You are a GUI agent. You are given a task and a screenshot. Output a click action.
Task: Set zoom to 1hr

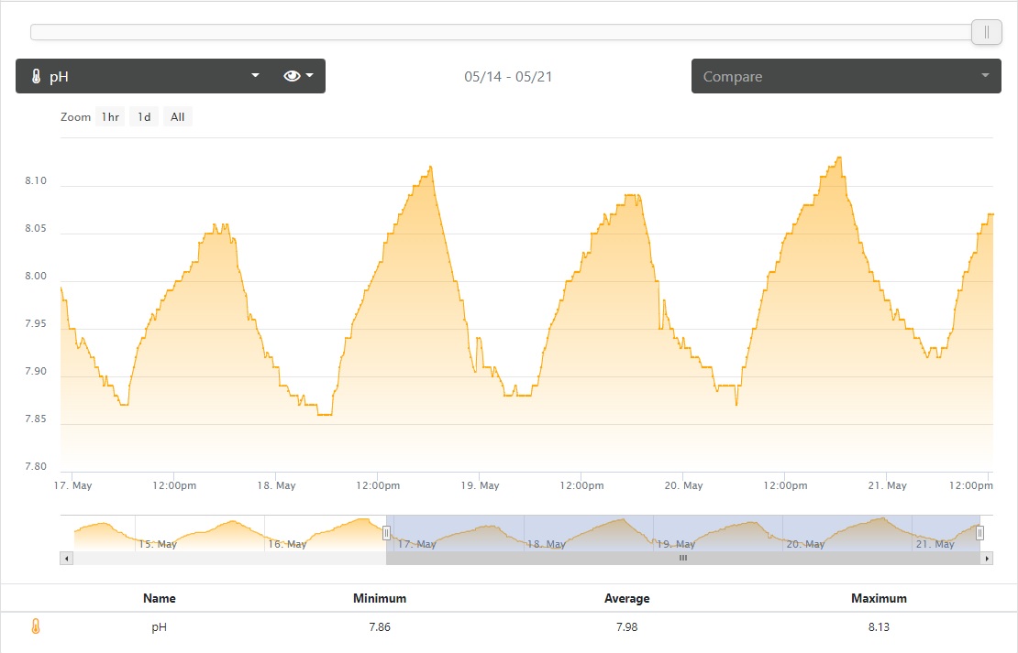coord(110,117)
